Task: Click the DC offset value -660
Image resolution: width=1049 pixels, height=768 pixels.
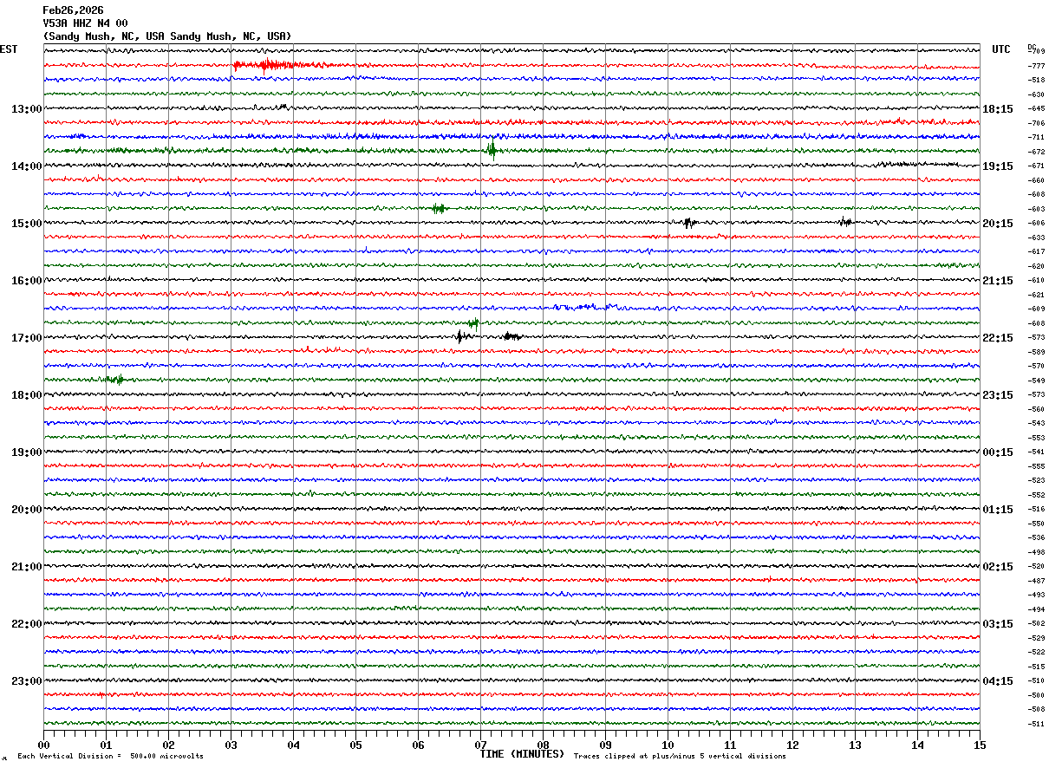Action: (x=1036, y=180)
